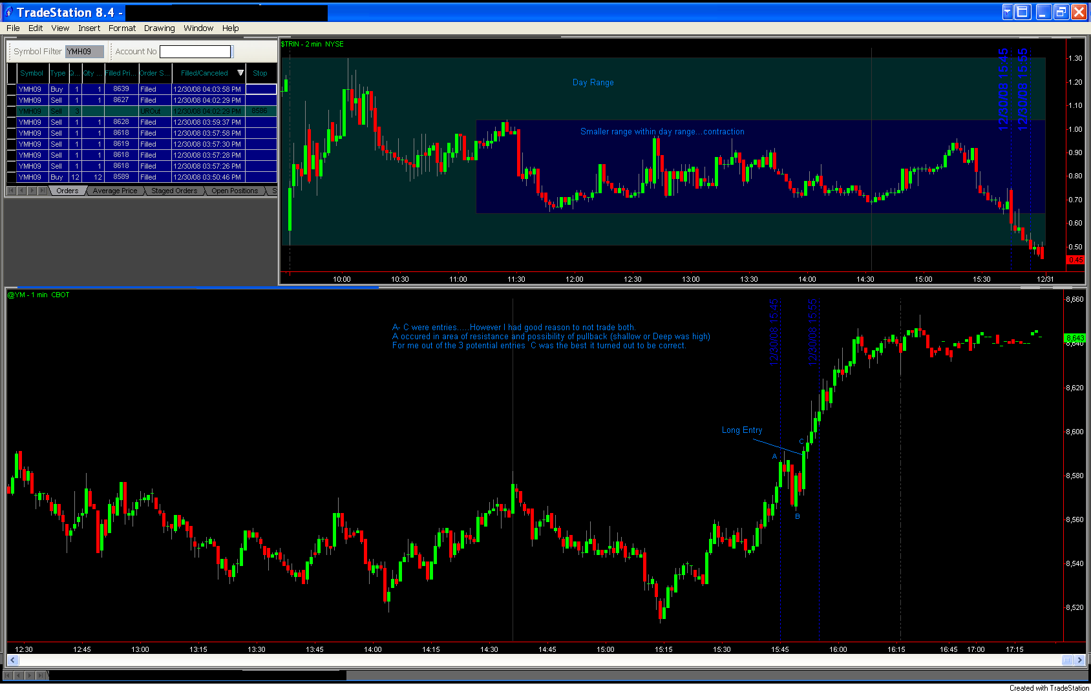Image resolution: width=1091 pixels, height=692 pixels.
Task: Click the 12/30/08 15:55 marker in TRIN chart
Action: 1022,89
